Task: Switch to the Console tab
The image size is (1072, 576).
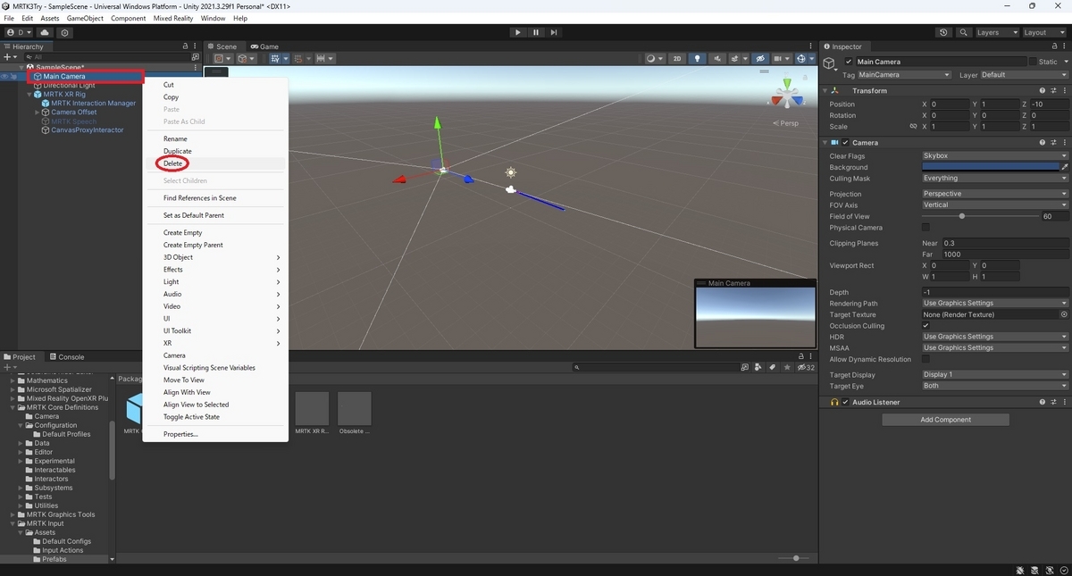Action: click(66, 357)
